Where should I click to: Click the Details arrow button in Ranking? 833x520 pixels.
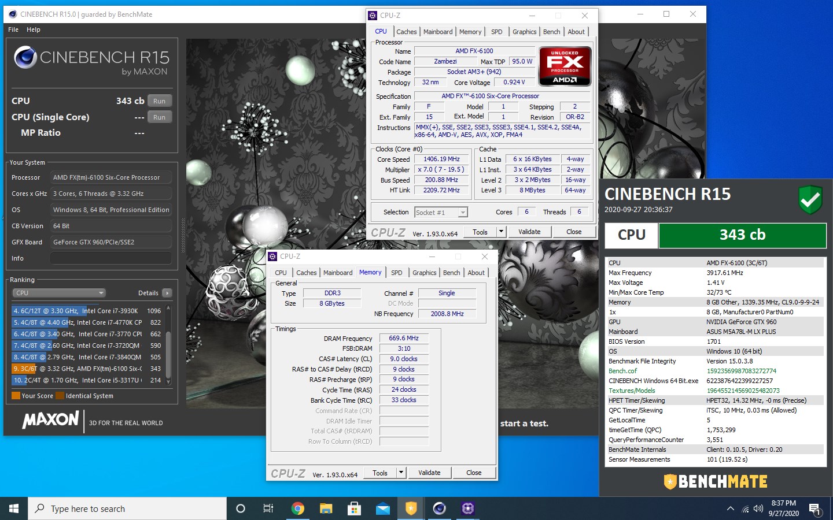tap(167, 293)
